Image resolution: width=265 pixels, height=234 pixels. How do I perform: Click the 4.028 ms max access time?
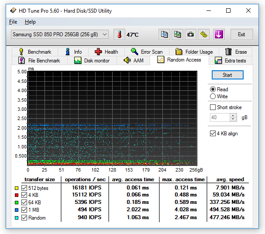click(x=186, y=210)
